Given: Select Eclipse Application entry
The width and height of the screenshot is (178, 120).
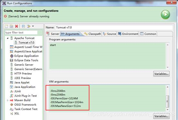Looking at the screenshot, I should pyautogui.click(x=26, y=56).
